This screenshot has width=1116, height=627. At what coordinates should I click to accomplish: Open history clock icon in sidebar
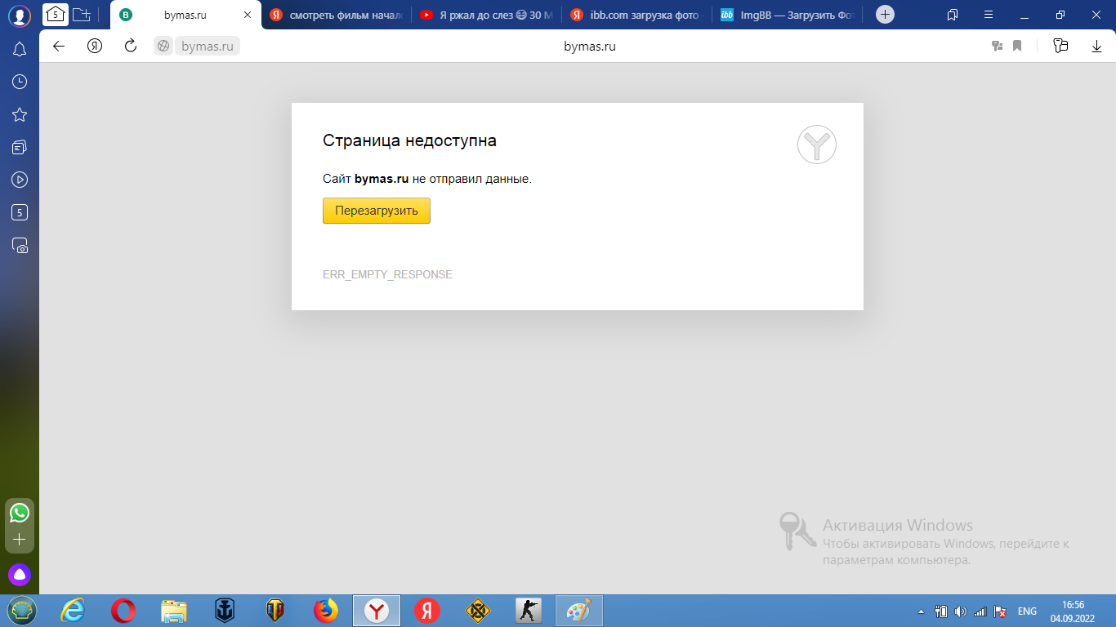click(20, 82)
